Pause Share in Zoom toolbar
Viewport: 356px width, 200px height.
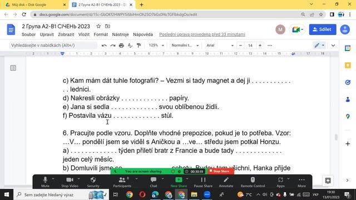[x=203, y=182]
